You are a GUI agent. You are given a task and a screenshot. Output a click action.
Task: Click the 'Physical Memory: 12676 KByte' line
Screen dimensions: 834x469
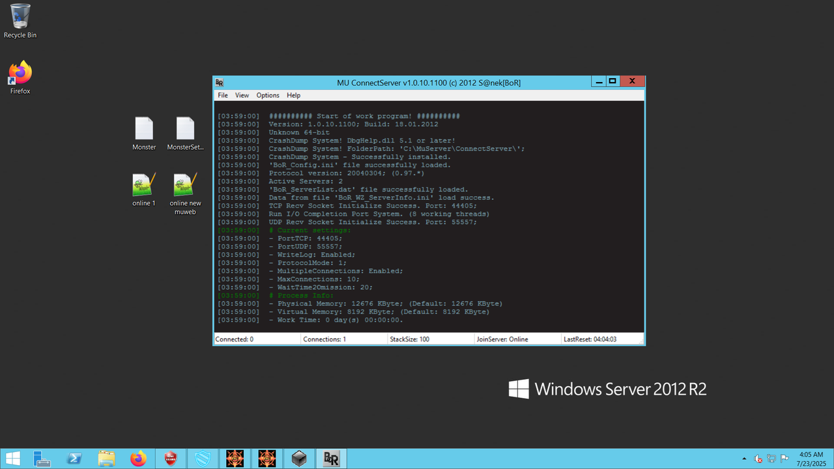(x=360, y=304)
